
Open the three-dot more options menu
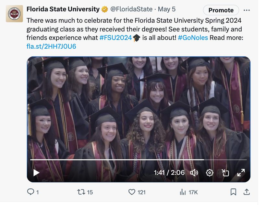click(247, 10)
